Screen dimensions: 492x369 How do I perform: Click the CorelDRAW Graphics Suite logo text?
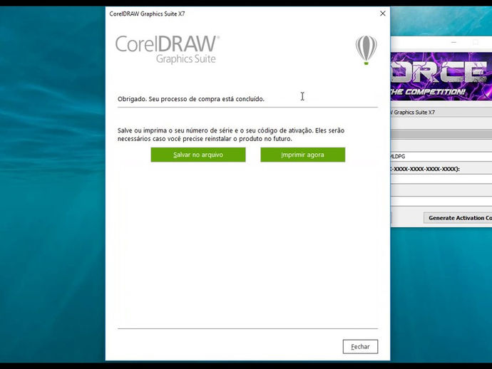(x=168, y=49)
